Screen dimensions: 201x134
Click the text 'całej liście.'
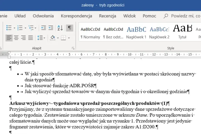[21, 62]
